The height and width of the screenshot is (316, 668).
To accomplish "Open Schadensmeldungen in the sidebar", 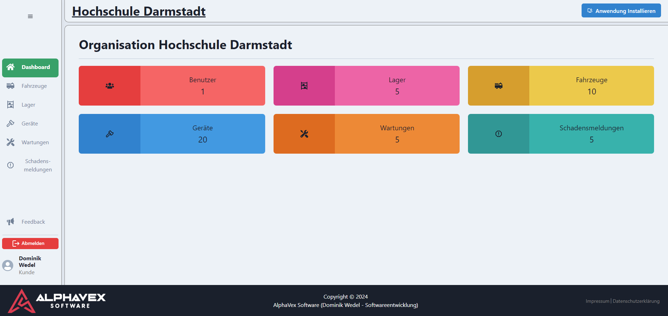I will pyautogui.click(x=30, y=165).
